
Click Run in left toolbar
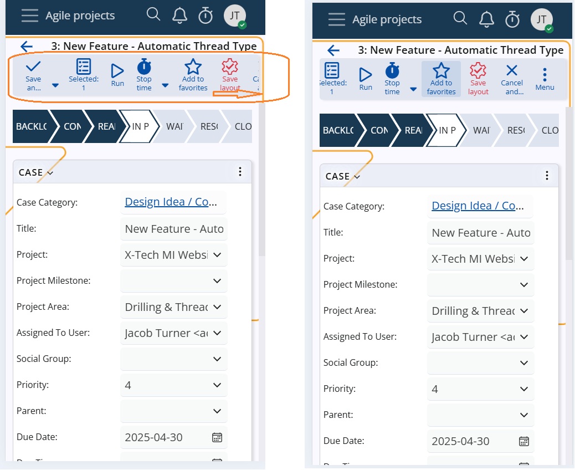tap(117, 75)
